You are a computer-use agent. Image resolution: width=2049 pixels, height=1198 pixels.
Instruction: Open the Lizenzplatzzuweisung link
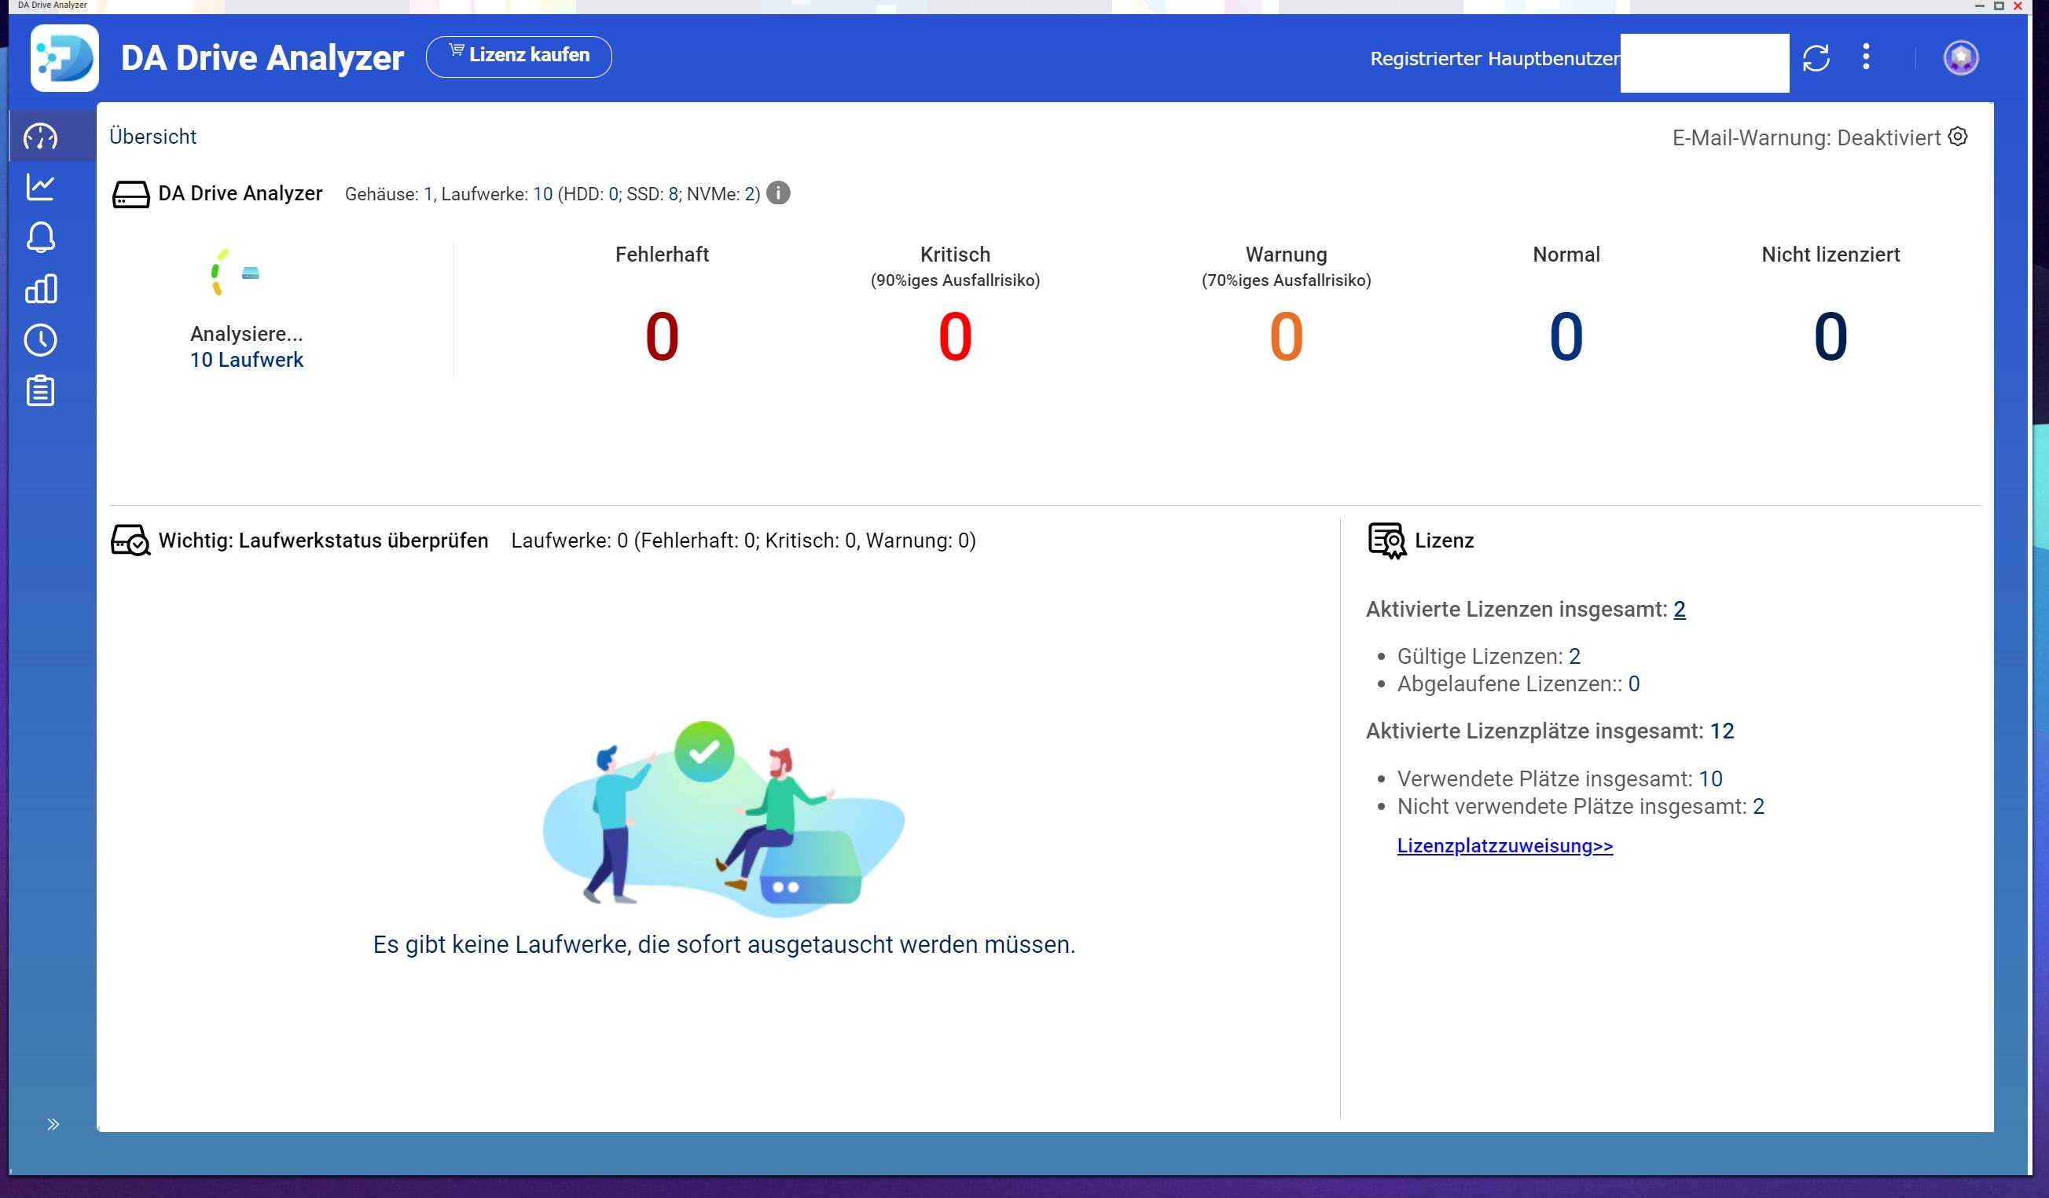click(1505, 845)
